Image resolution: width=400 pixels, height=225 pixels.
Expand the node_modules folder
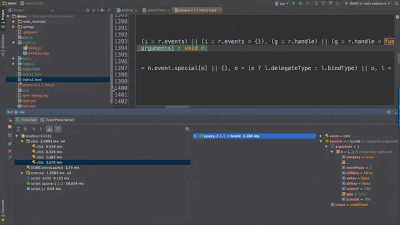[x=14, y=21]
